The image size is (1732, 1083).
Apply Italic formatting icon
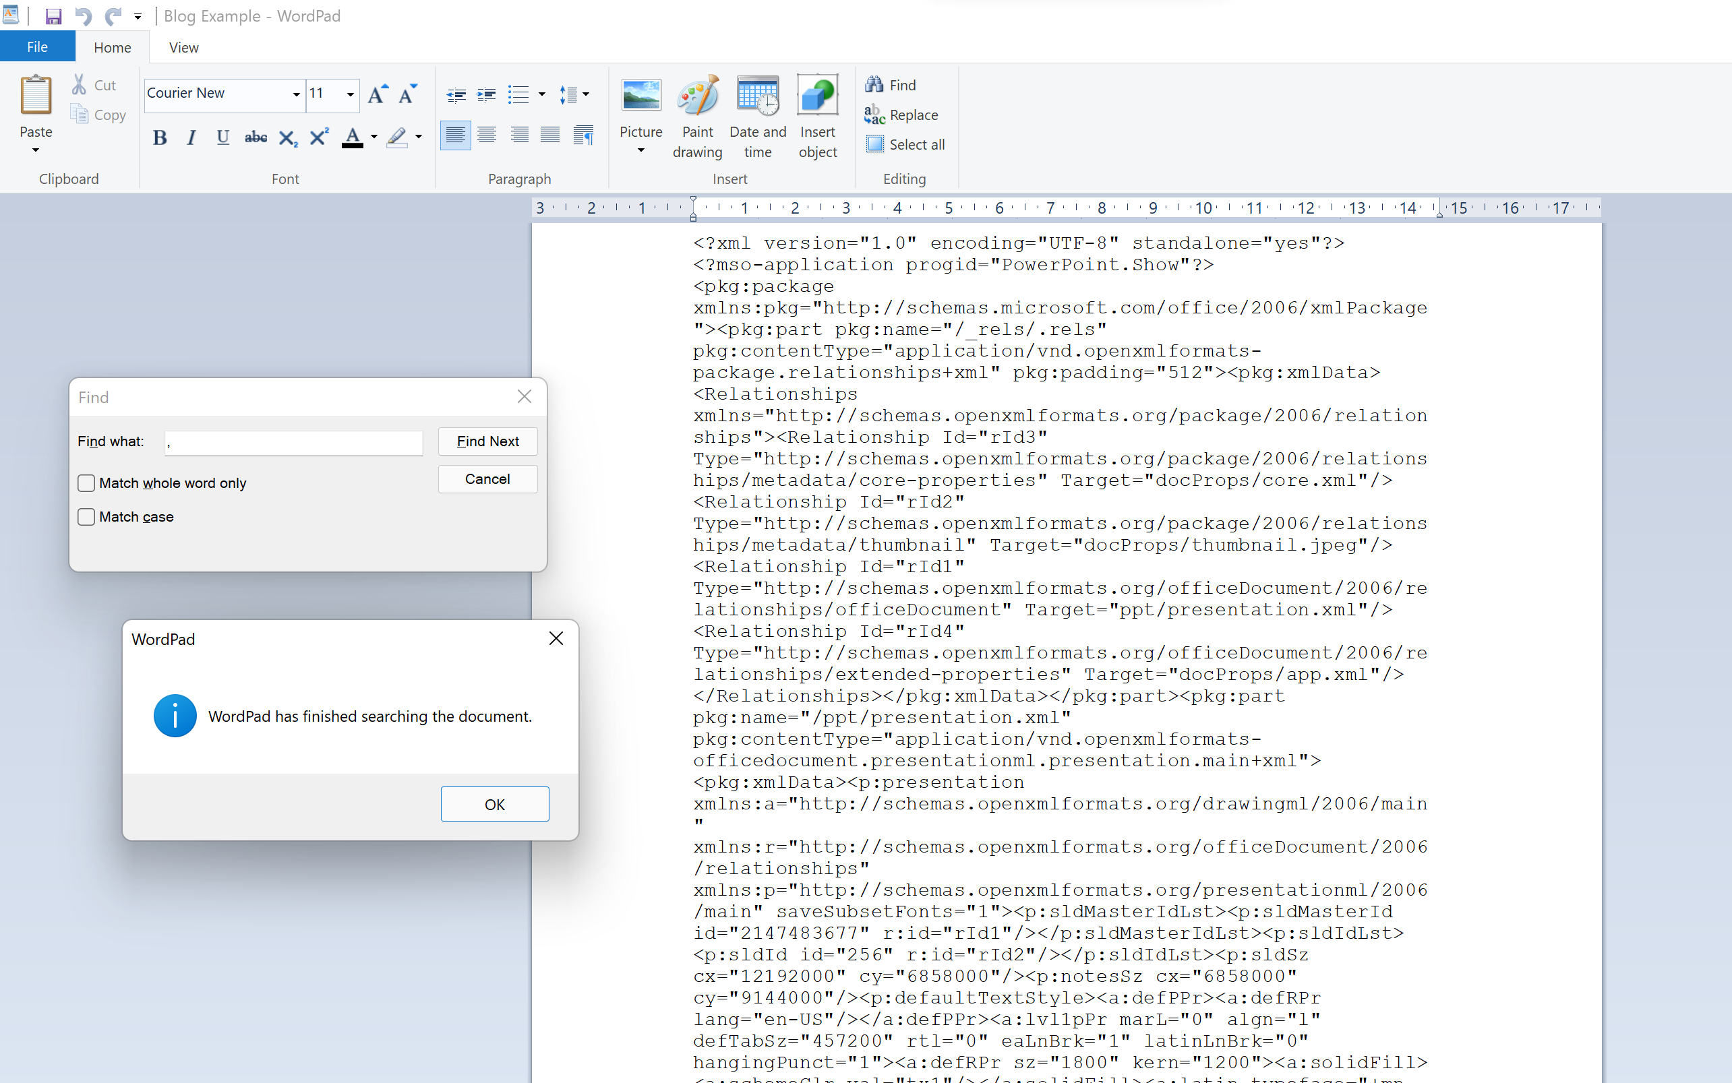pos(191,137)
